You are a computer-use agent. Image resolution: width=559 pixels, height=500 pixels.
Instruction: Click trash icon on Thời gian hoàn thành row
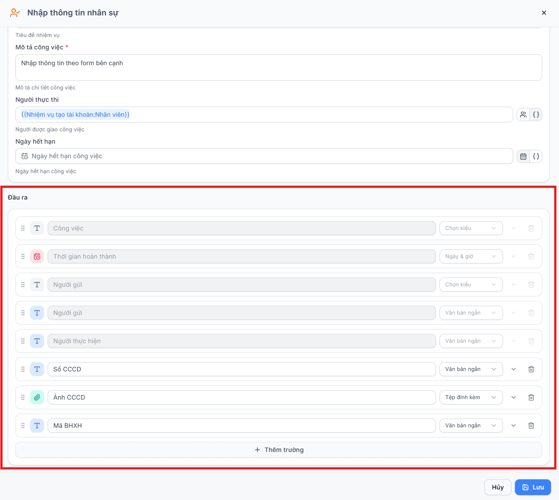tap(531, 256)
